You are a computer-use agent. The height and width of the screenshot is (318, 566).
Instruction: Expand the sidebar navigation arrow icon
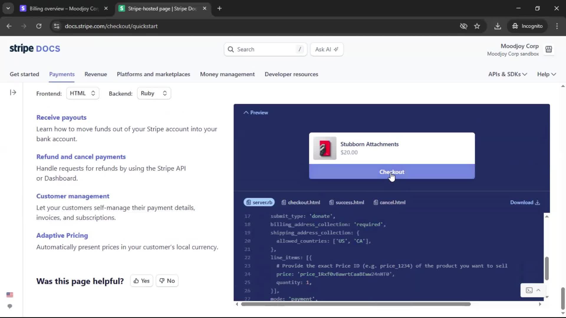pos(13,92)
